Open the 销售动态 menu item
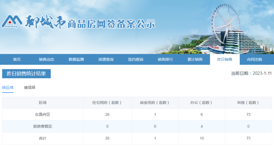 click(x=47, y=59)
